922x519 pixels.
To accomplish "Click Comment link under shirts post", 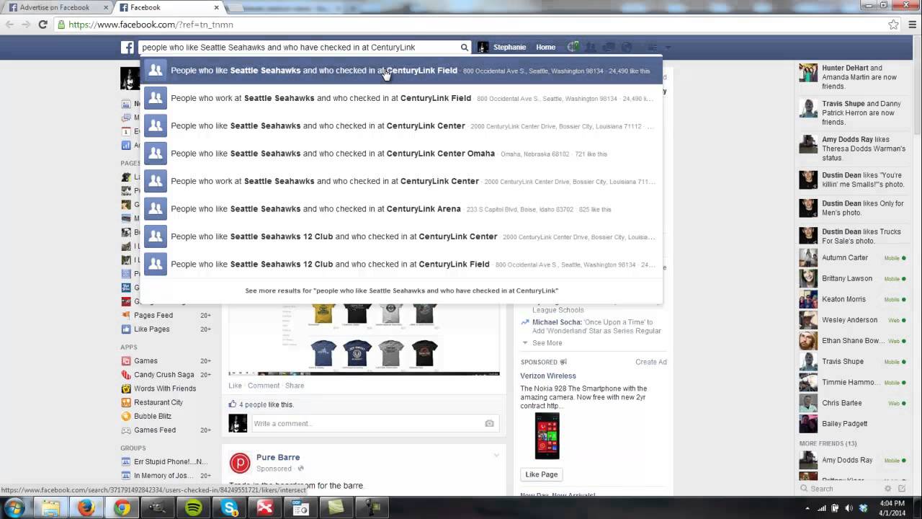I will (x=264, y=386).
